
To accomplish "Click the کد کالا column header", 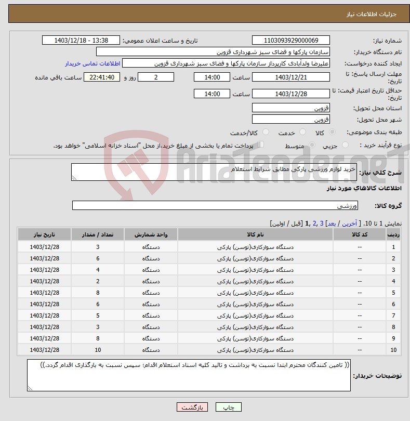I will click(x=360, y=234).
